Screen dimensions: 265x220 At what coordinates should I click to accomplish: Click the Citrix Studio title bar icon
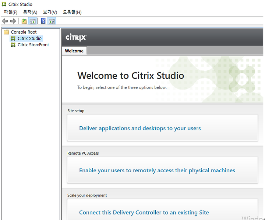pos(4,4)
